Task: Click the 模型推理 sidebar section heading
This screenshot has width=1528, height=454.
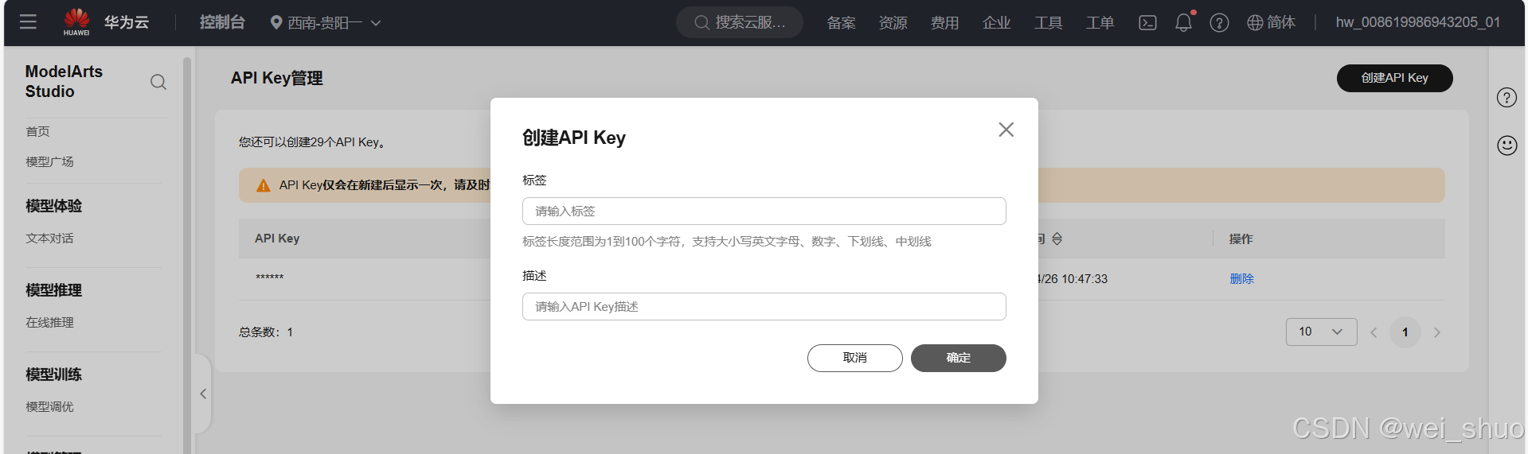Action: 53,290
